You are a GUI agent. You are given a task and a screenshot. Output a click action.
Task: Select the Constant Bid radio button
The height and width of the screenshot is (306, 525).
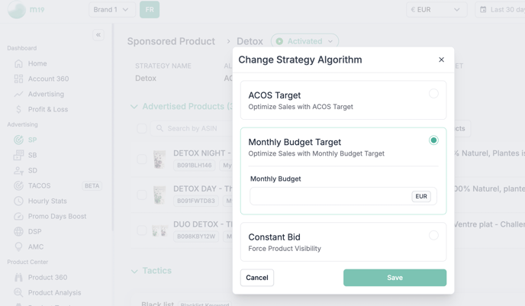[x=433, y=235]
